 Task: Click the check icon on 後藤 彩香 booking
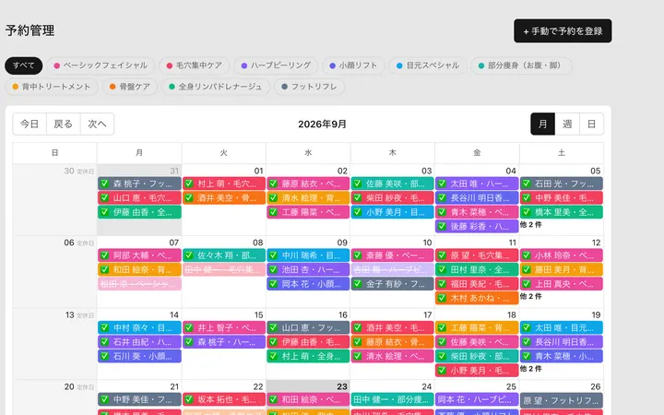point(442,227)
